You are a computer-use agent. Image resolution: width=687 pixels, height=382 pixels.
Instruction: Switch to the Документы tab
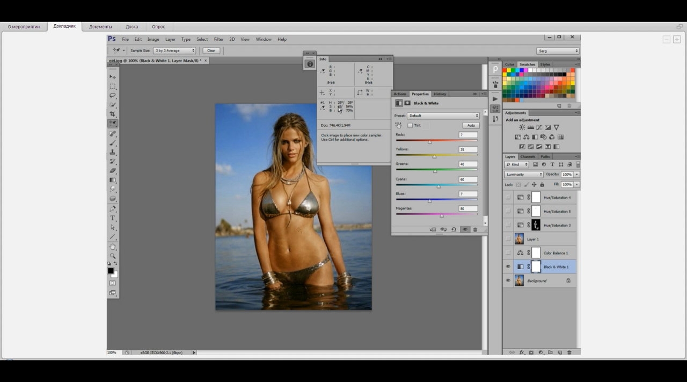[100, 26]
